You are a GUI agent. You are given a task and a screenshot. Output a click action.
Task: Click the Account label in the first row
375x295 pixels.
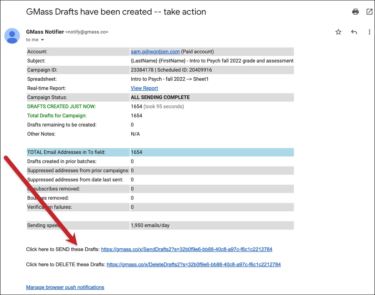click(x=37, y=52)
